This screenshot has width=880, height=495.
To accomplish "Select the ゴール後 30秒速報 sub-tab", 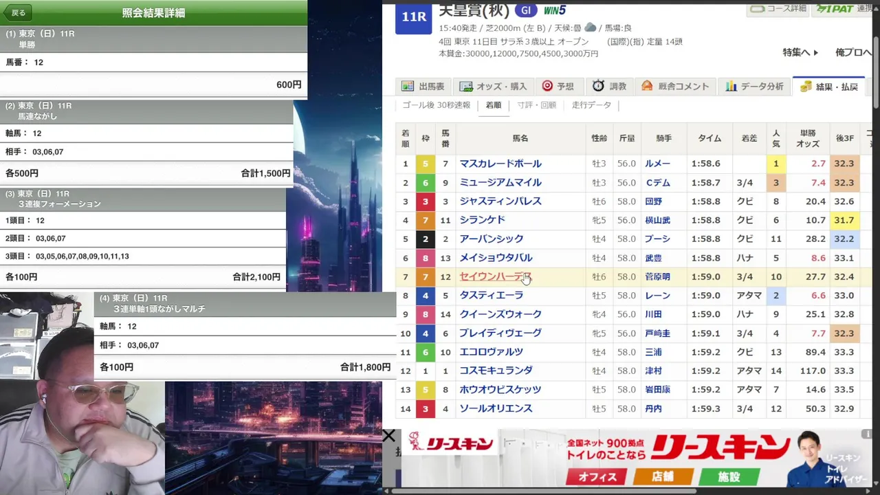I will tap(436, 105).
